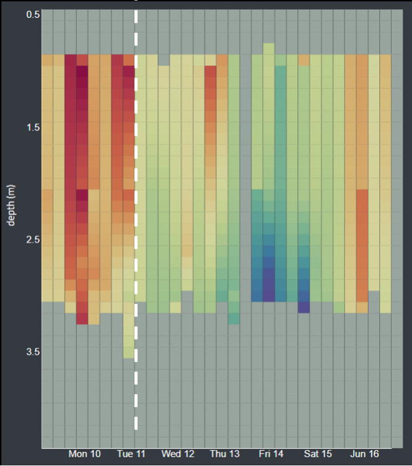Screen dimensions: 412x466
Task: Click the white dashed vertical time marker
Action: pos(136,248)
